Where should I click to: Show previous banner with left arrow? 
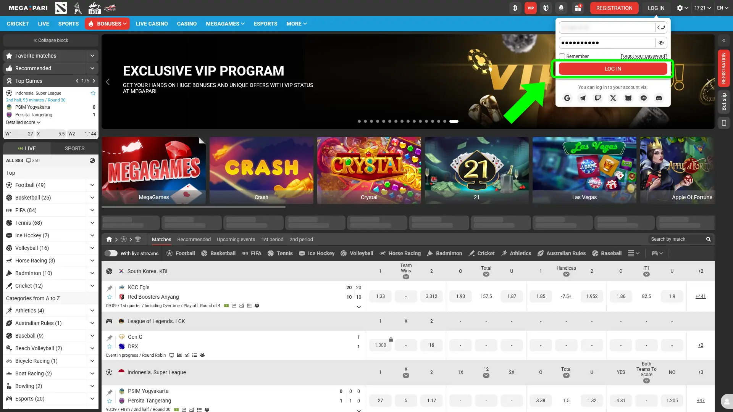point(108,82)
